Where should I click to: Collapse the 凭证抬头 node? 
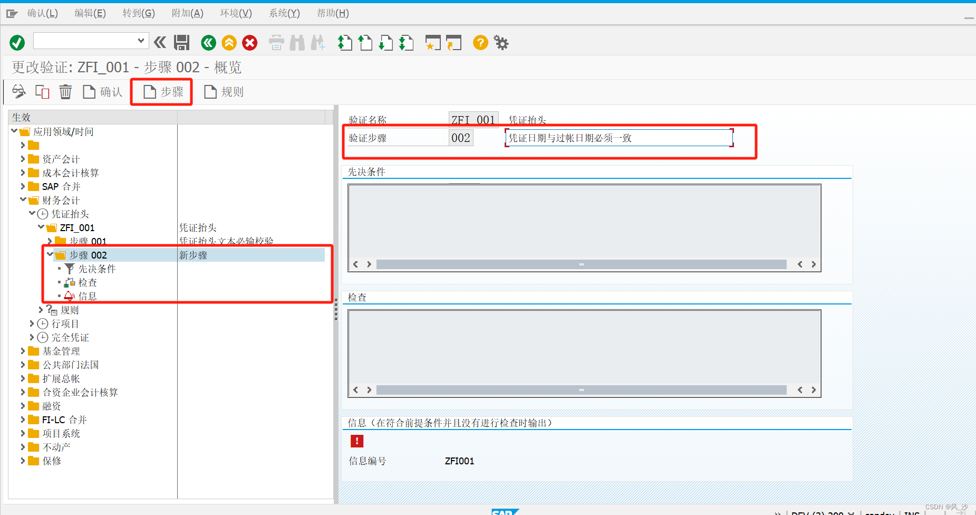click(x=32, y=213)
